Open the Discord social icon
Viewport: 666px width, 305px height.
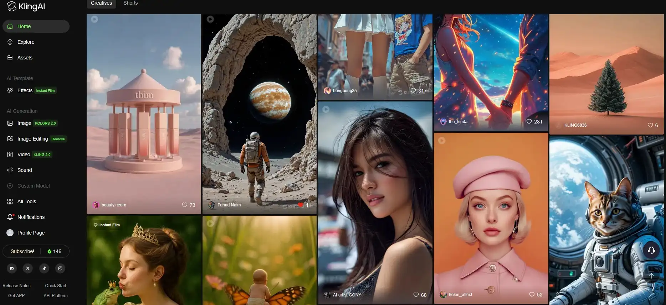[12, 268]
